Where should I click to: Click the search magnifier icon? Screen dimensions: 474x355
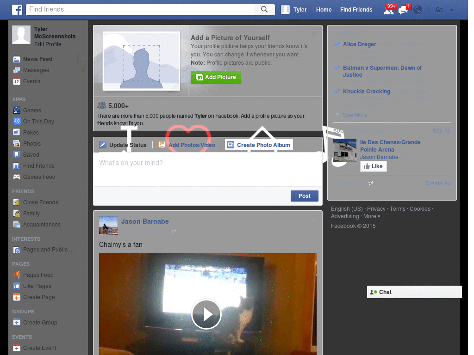coord(264,9)
